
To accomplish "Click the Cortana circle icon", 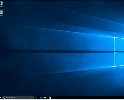I will (4, 98).
